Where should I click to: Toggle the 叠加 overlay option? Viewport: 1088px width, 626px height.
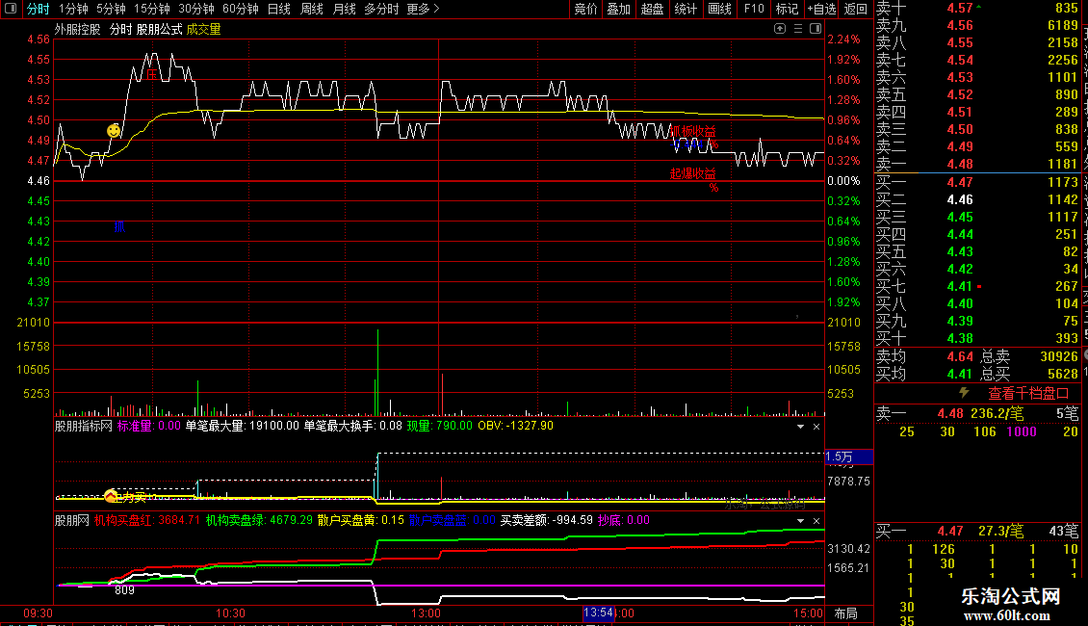tap(618, 9)
